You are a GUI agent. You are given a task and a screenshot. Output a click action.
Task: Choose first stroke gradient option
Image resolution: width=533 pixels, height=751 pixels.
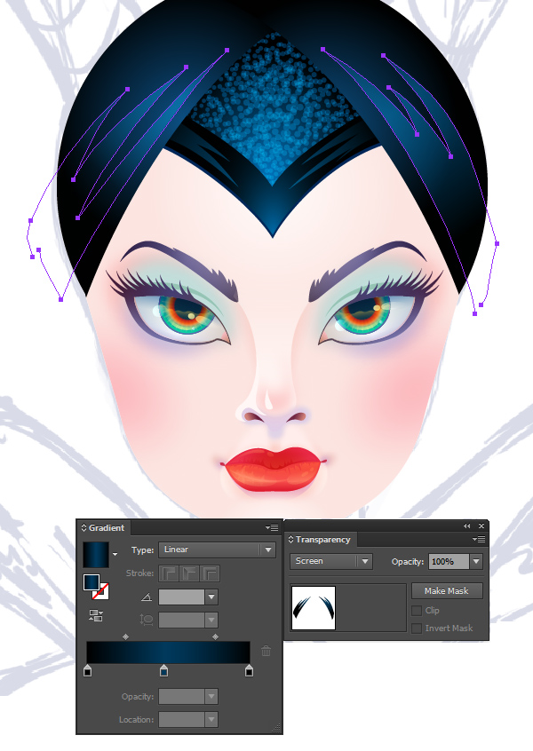tap(169, 573)
